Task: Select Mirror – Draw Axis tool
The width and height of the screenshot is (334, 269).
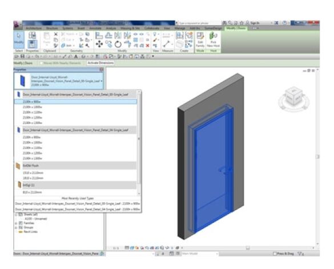Action: 127,35
